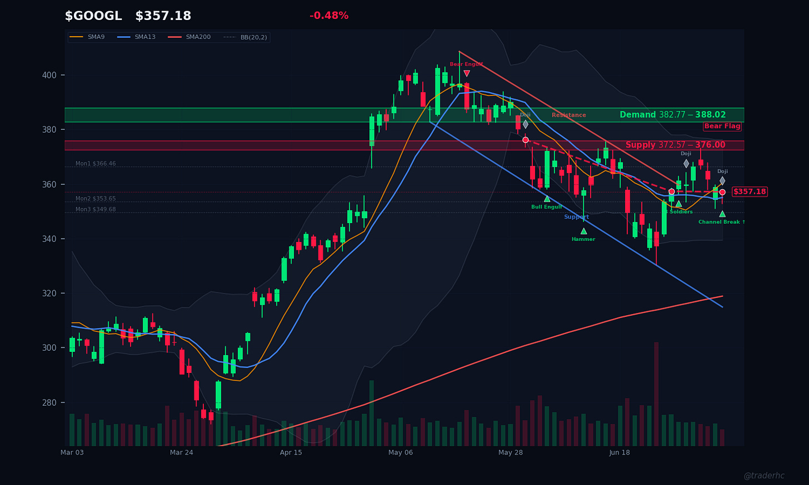Click the $357.18 price in the header
Image resolution: width=809 pixels, height=485 pixels.
point(163,16)
